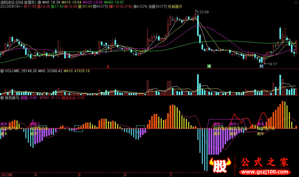This screenshot has height=177, width=299.
Task: Click the MA10: 18.84 label
Action: click(x=71, y=2)
